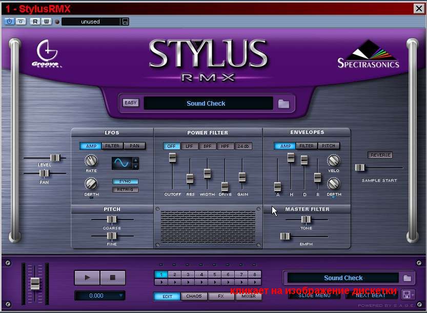
Task: Click the master volume fader
Action: tap(35, 284)
